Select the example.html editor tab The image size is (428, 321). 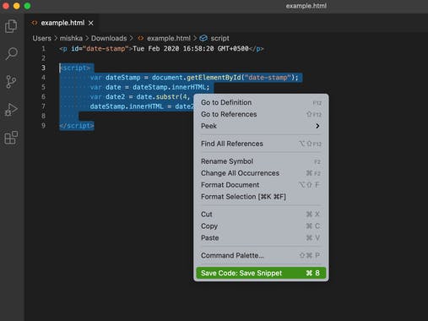(x=62, y=23)
